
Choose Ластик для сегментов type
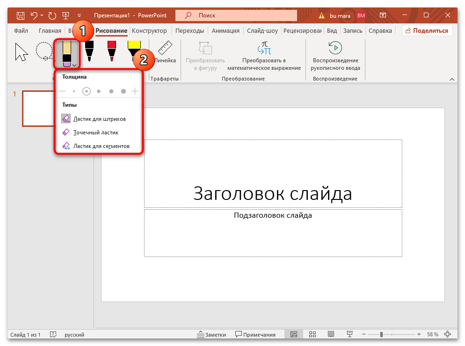(x=102, y=146)
